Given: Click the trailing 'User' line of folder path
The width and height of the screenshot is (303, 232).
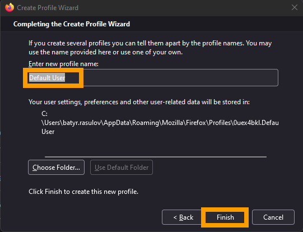Looking at the screenshot, I should click(x=48, y=132).
